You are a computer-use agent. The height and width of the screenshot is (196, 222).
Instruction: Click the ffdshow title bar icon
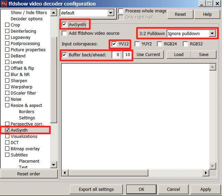[x=4, y=4]
